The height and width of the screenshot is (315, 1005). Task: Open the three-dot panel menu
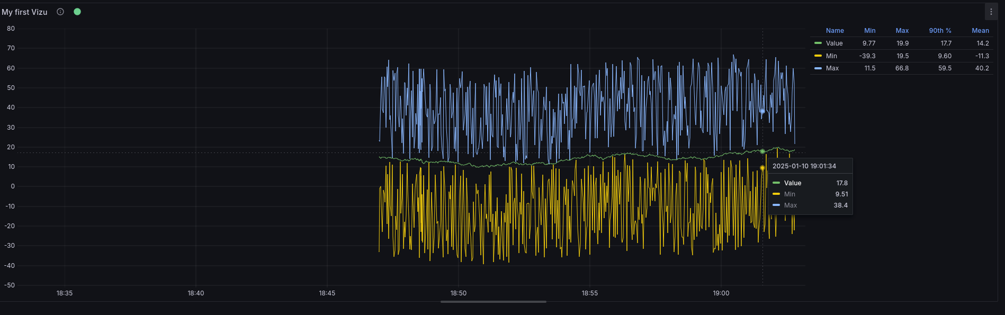tap(991, 12)
